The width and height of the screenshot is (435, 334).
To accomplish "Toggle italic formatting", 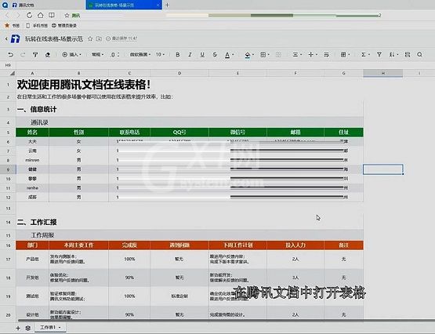I will [x=190, y=55].
